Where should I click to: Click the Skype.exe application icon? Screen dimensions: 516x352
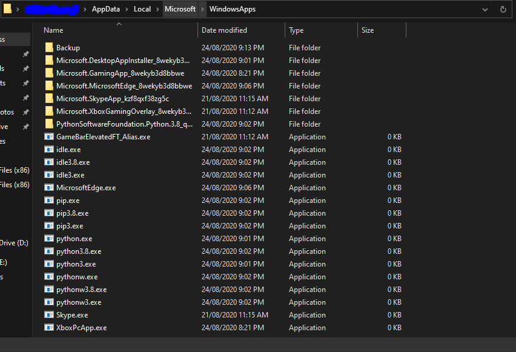click(x=49, y=315)
